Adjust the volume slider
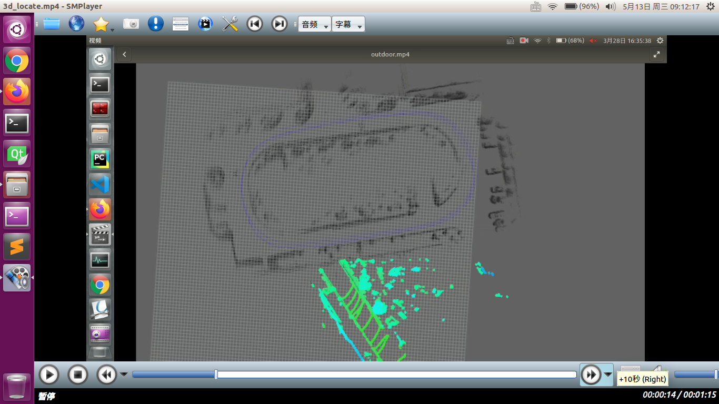 [x=695, y=375]
